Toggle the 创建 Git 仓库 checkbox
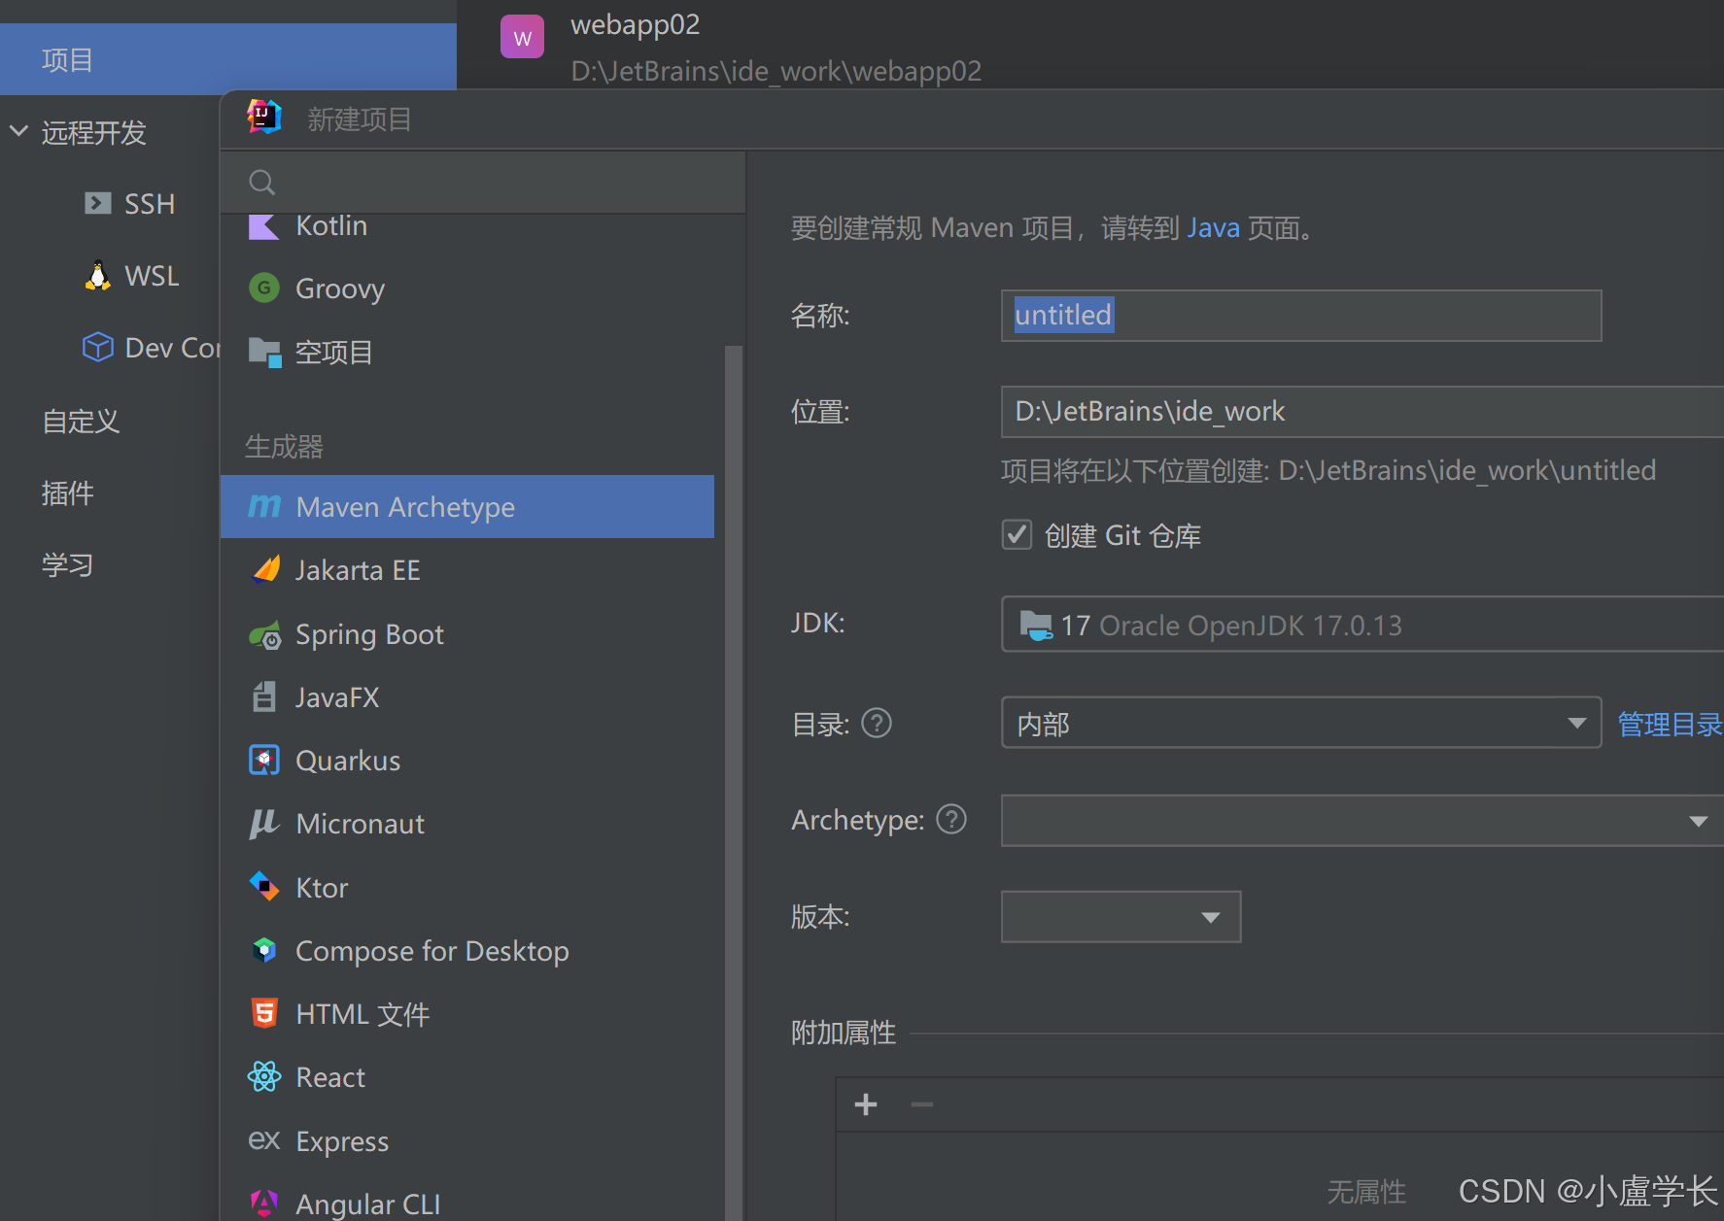 coord(1017,534)
